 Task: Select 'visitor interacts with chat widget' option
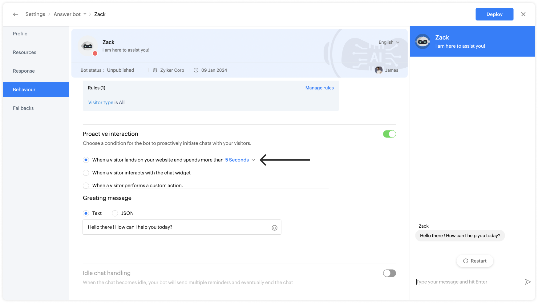[86, 173]
